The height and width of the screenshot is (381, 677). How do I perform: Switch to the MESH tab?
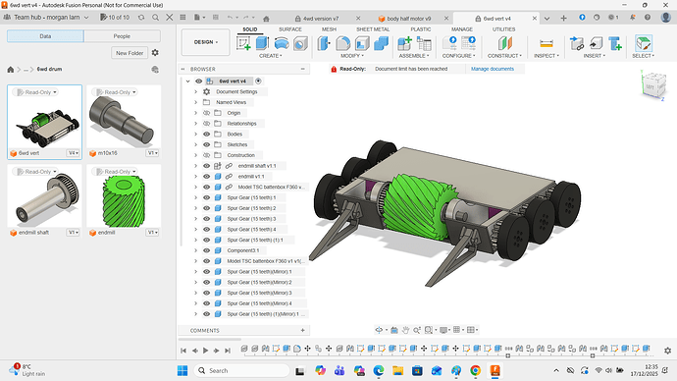[x=329, y=29]
